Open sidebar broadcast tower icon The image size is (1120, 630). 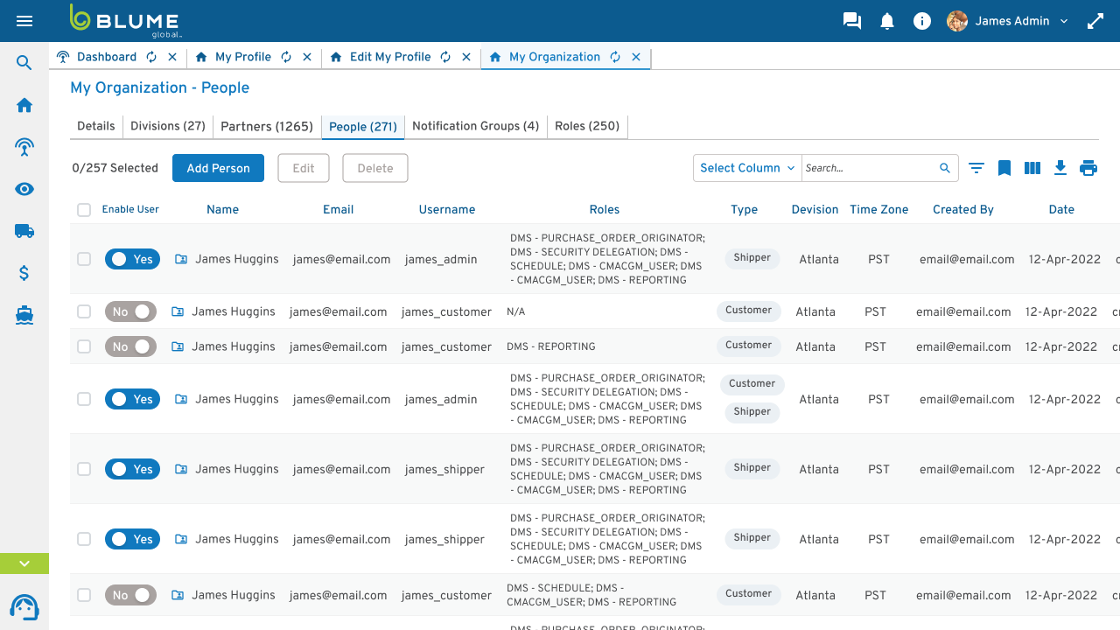(24, 147)
